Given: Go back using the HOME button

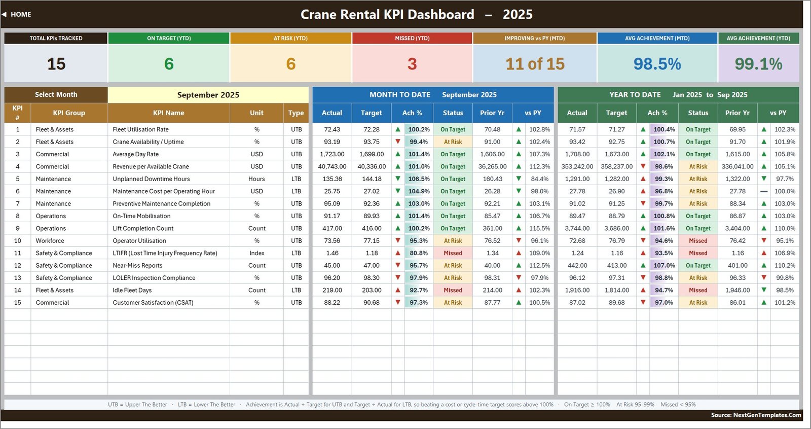Looking at the screenshot, I should pyautogui.click(x=17, y=14).
